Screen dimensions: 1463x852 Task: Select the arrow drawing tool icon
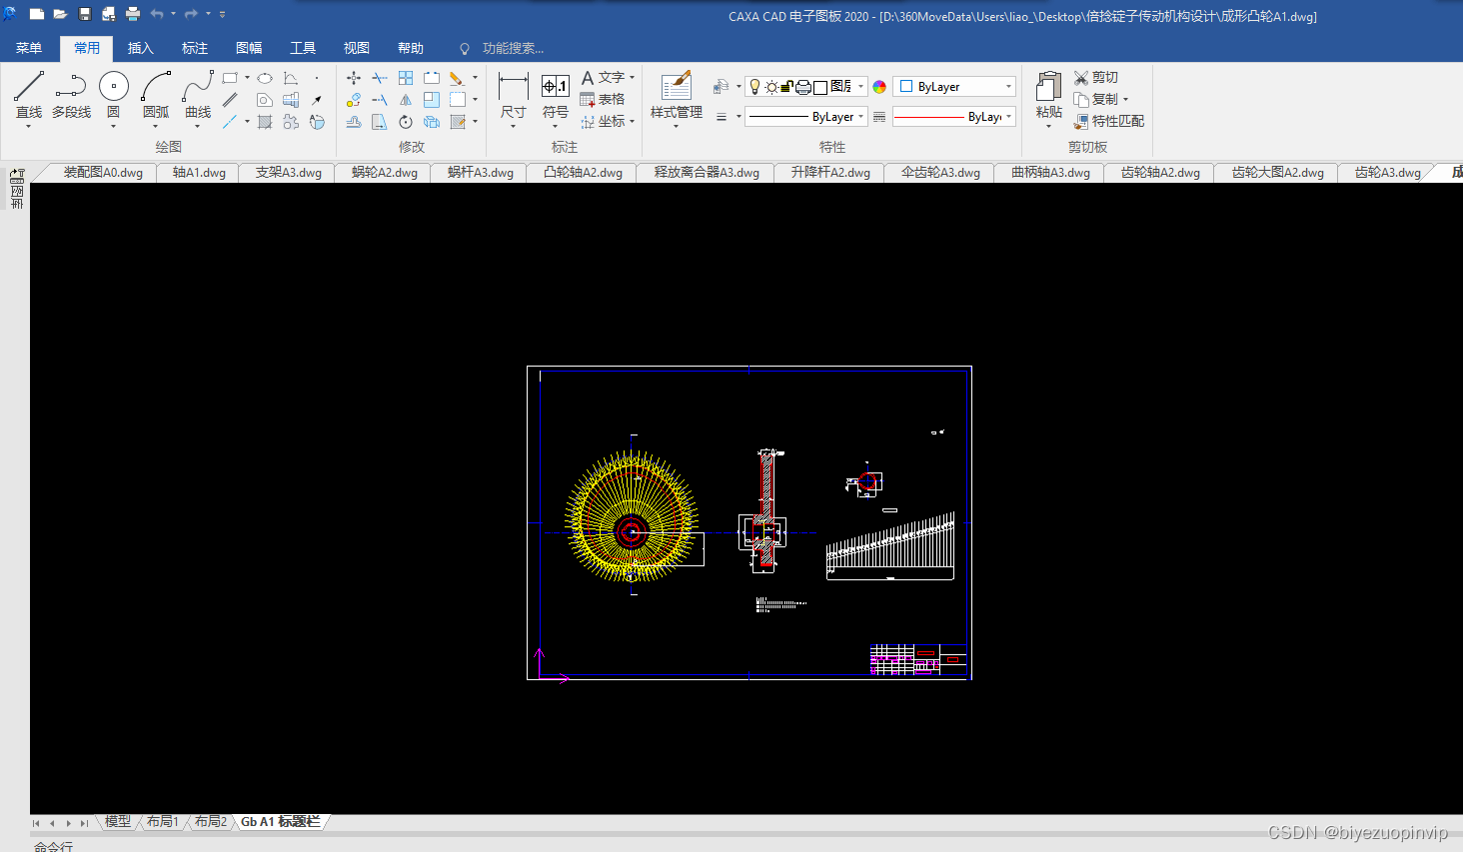[x=317, y=100]
